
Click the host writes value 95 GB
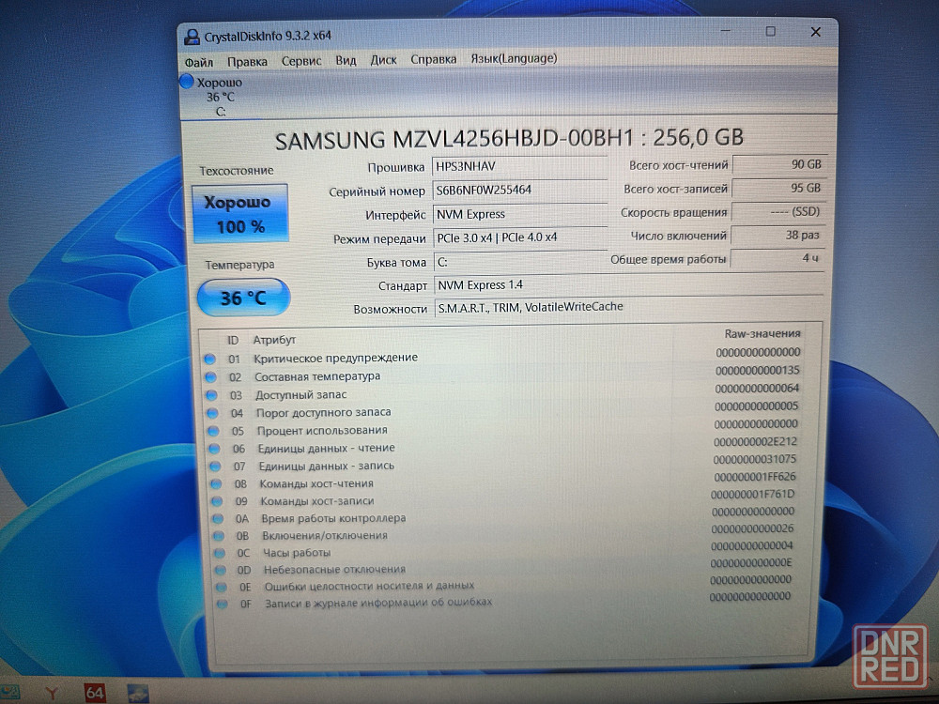(x=777, y=189)
